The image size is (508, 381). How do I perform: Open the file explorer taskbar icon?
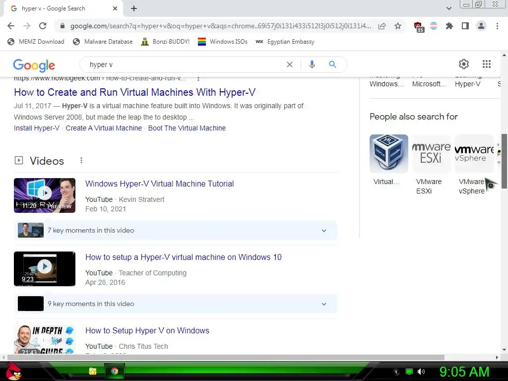point(93,371)
